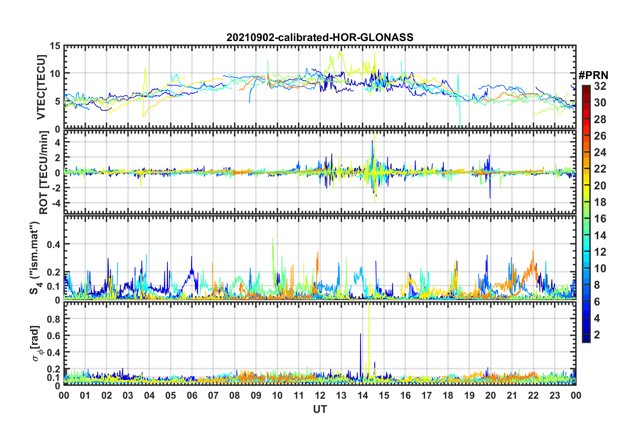
Task: Click the 18 hour tick on UT axis
Action: pos(448,395)
